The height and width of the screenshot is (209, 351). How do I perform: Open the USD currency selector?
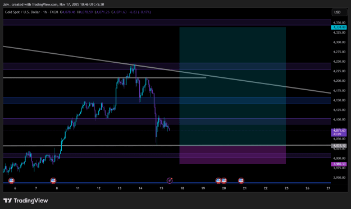339,12
